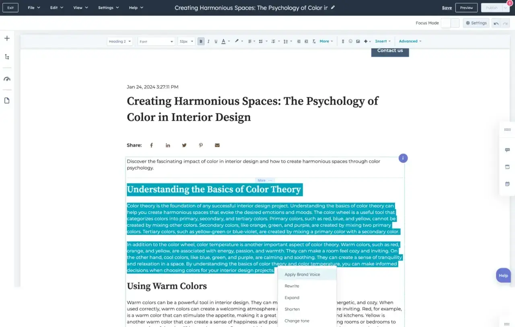The width and height of the screenshot is (515, 327).
Task: Open the File menu
Action: (x=34, y=8)
